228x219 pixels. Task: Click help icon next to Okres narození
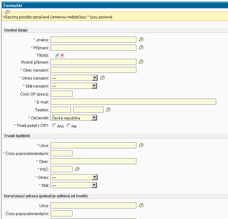103,77
